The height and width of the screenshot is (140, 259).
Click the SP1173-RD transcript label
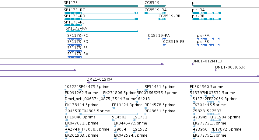(75, 16)
